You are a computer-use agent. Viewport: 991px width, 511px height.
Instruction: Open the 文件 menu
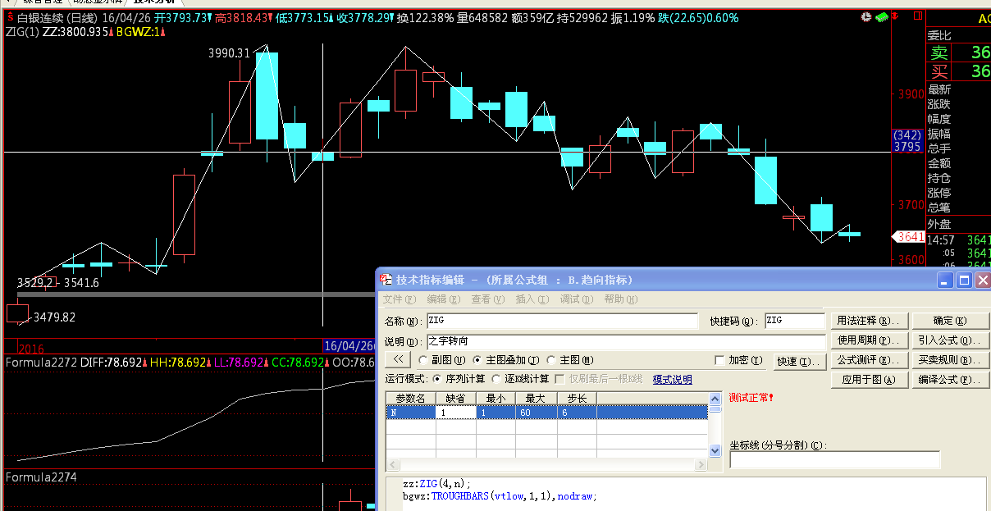[x=399, y=300]
